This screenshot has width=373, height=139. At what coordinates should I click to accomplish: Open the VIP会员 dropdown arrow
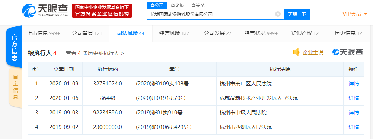[x=366, y=14]
